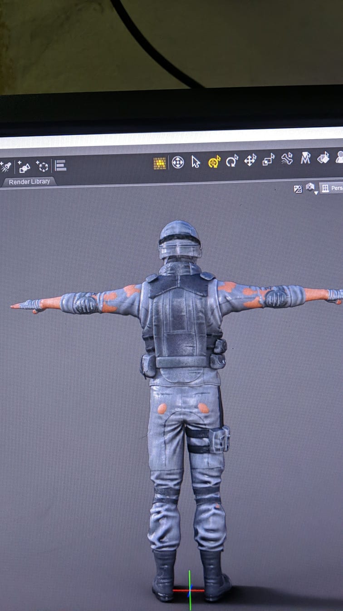Viewport: 343px width, 611px height.
Task: Select the circular four-arrow navigation tool
Action: [178, 162]
